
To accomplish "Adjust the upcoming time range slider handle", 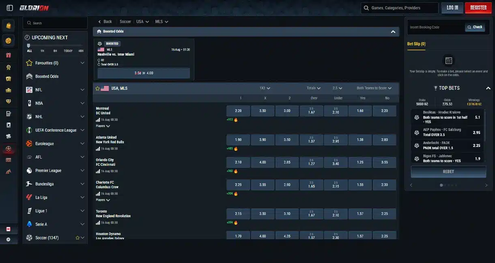I will (x=28, y=46).
